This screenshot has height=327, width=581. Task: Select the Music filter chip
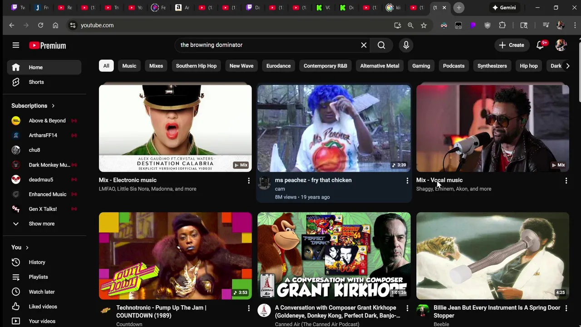pyautogui.click(x=129, y=66)
